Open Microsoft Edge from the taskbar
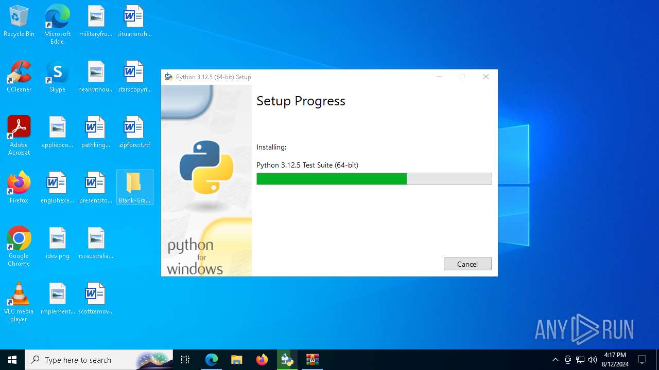 pos(212,360)
